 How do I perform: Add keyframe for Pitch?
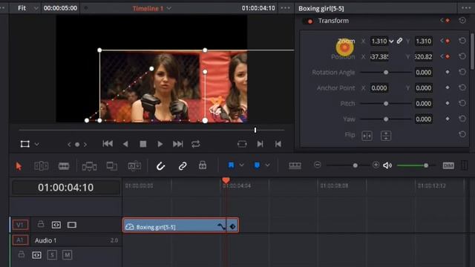tap(448, 103)
